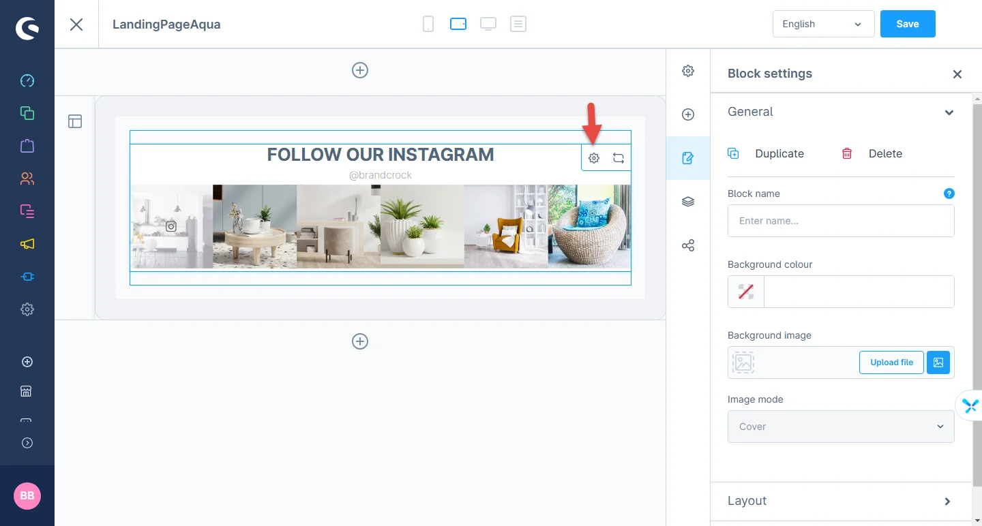982x526 pixels.
Task: Switch to mobile viewport preview
Action: click(428, 25)
